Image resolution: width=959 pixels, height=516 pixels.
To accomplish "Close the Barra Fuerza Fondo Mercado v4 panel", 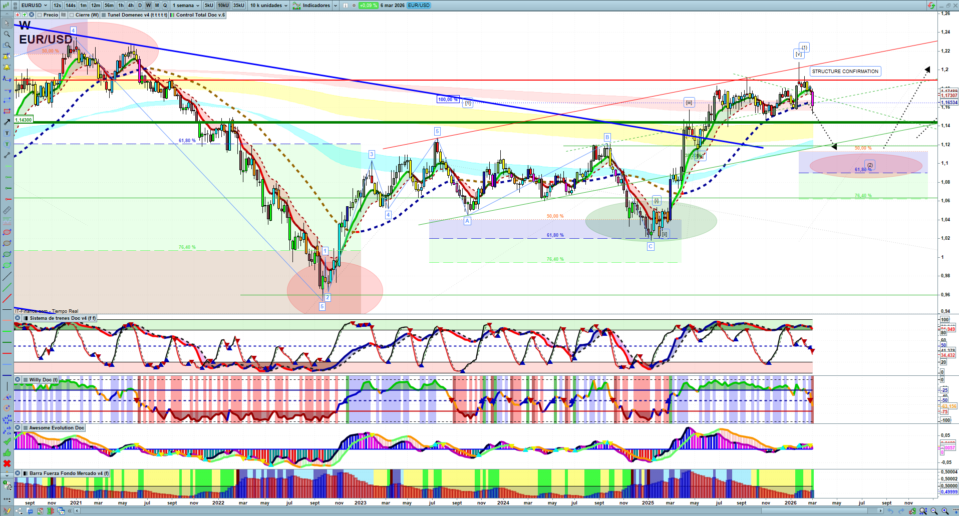I will pos(18,473).
